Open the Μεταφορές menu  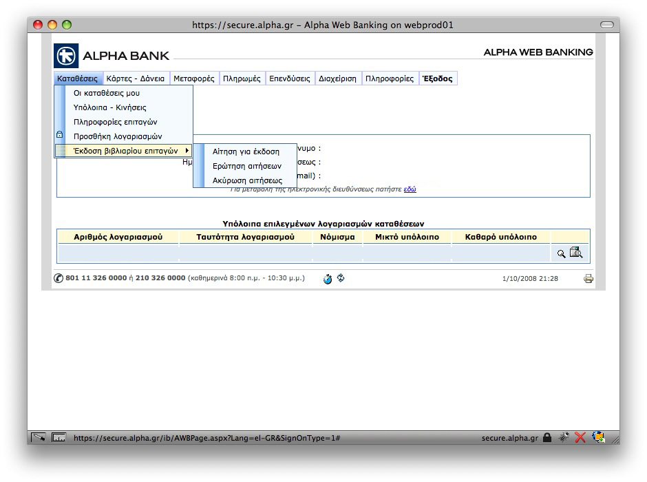pos(194,78)
